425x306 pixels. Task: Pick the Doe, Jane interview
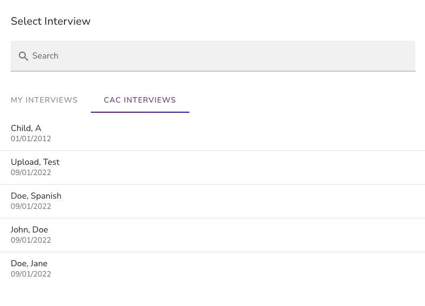[212, 269]
